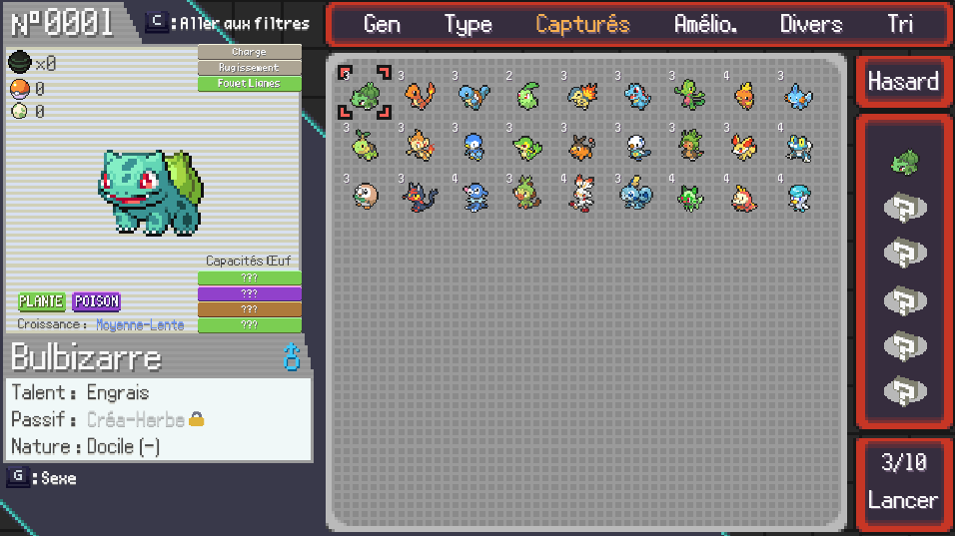
Task: Select Grookey starter icon
Action: pyautogui.click(x=528, y=193)
